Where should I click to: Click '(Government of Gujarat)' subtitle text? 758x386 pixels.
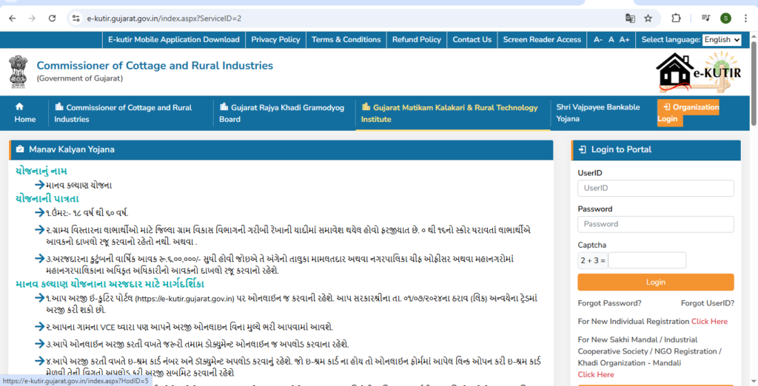point(80,78)
